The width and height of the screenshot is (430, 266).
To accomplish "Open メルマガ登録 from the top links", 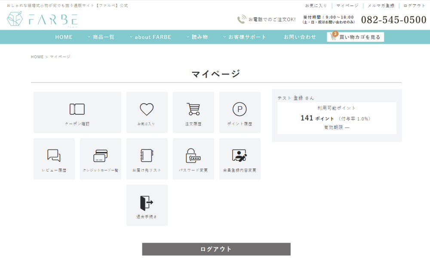I will 380,6.
